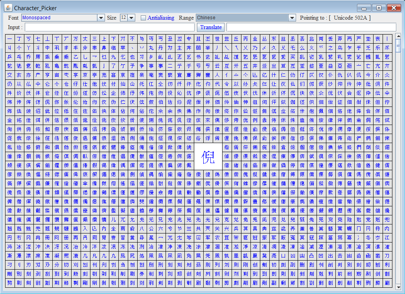Close the Character_Picker window
The image size is (405, 294).
pos(392,8)
